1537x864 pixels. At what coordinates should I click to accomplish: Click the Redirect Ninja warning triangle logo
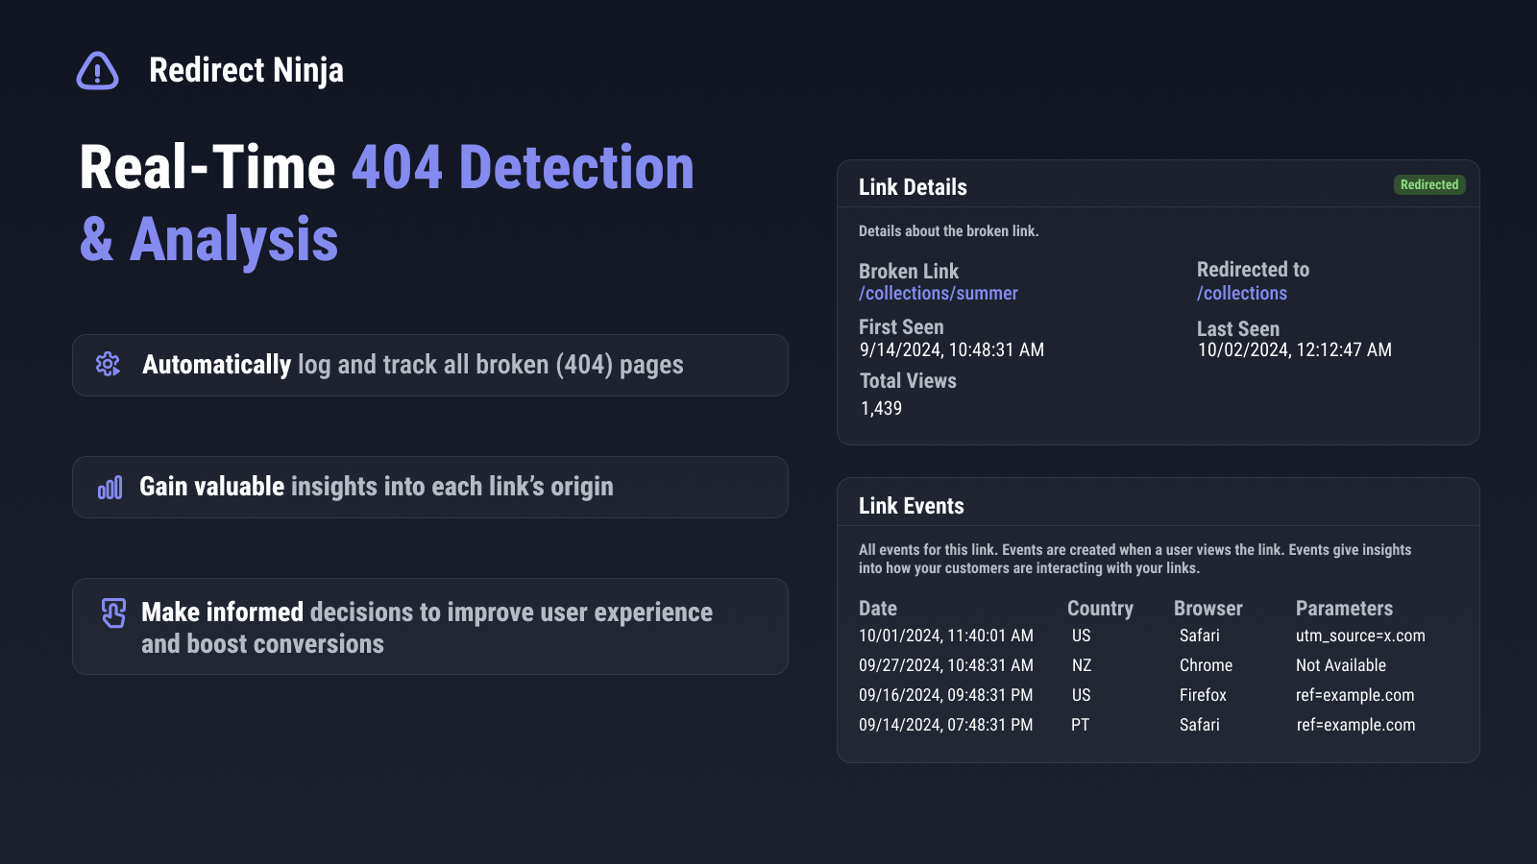click(x=97, y=71)
